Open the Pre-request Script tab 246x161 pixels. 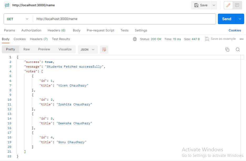coord(100,30)
